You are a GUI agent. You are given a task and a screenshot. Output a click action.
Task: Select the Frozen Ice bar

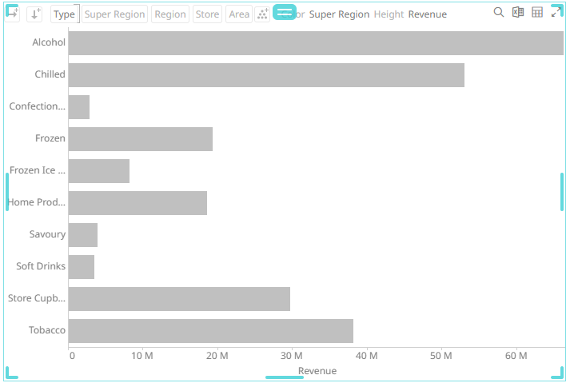[x=99, y=171]
